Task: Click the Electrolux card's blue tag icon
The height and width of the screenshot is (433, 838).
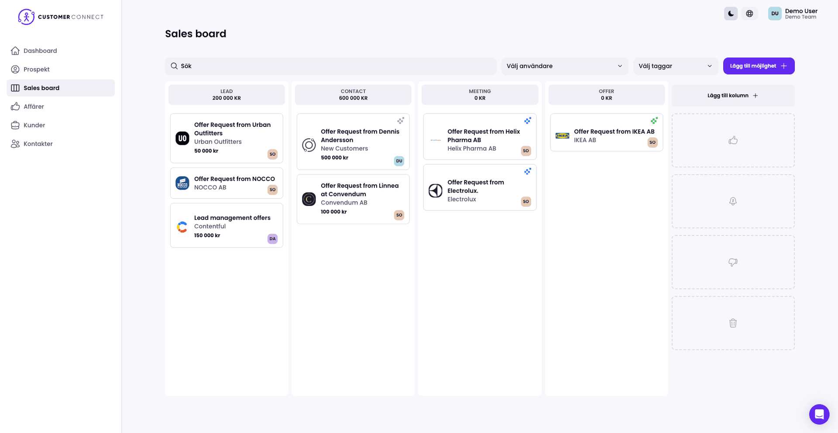Action: pos(527,171)
